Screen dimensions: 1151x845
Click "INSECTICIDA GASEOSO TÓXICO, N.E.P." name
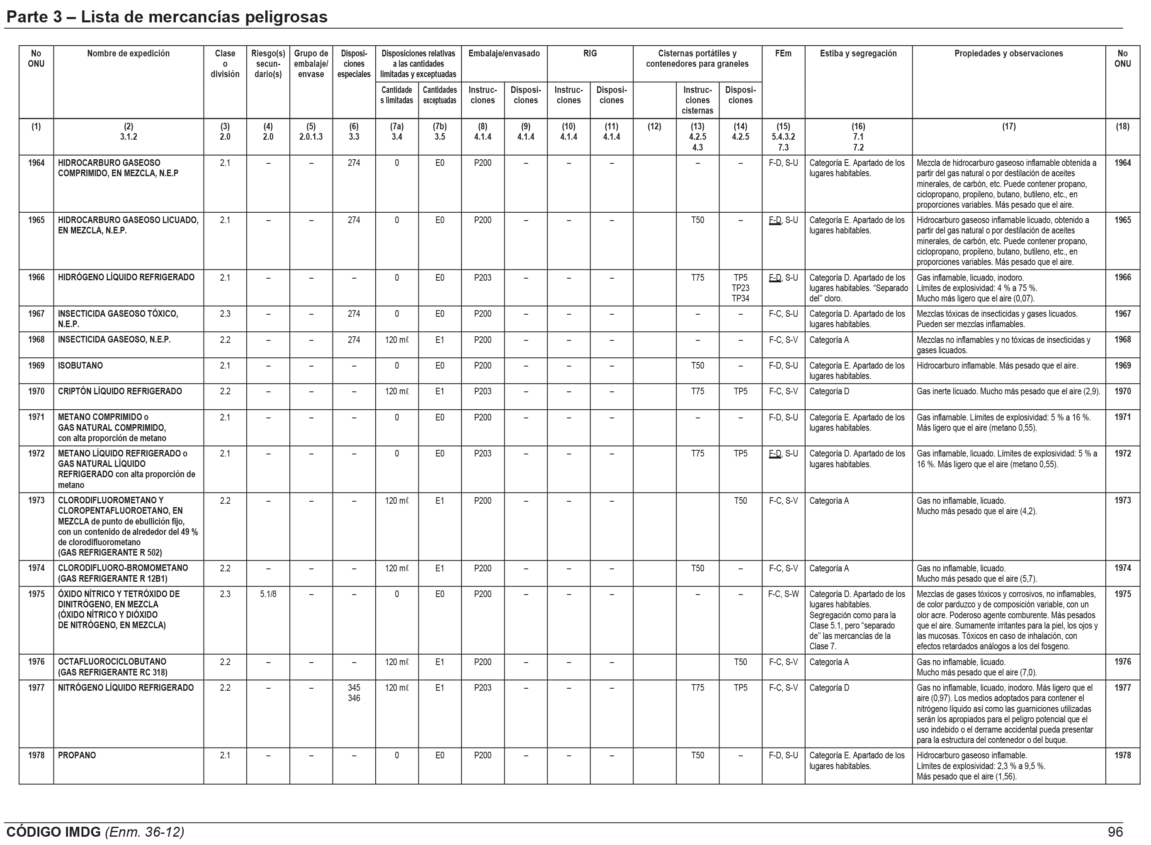click(x=118, y=319)
